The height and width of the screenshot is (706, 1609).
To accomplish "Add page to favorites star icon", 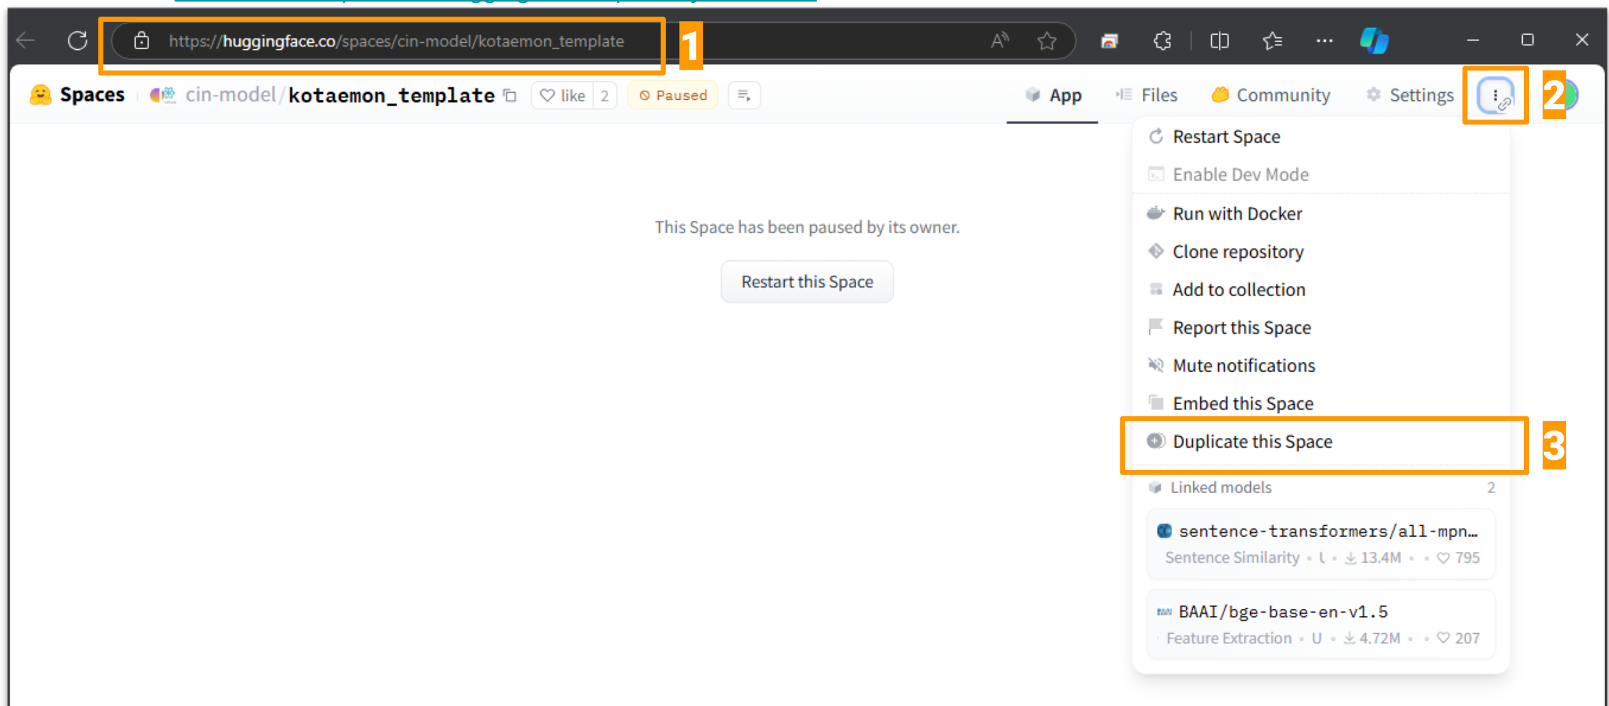I will pyautogui.click(x=1046, y=41).
